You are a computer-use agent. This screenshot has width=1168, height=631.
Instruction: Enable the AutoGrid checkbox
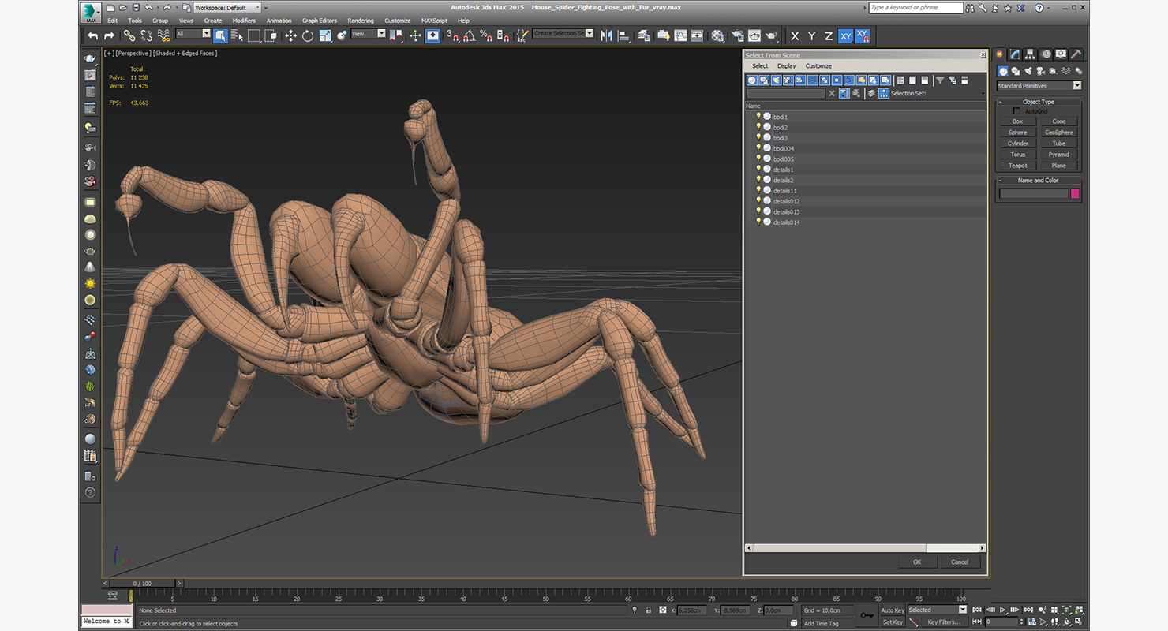coord(1016,111)
